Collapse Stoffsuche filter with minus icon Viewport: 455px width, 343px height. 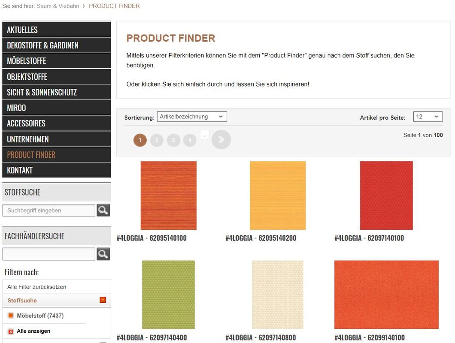103,300
